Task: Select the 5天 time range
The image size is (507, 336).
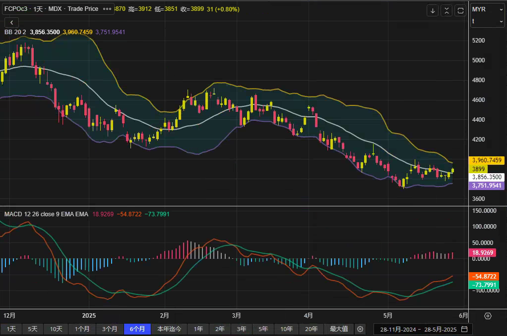Action: pos(33,329)
